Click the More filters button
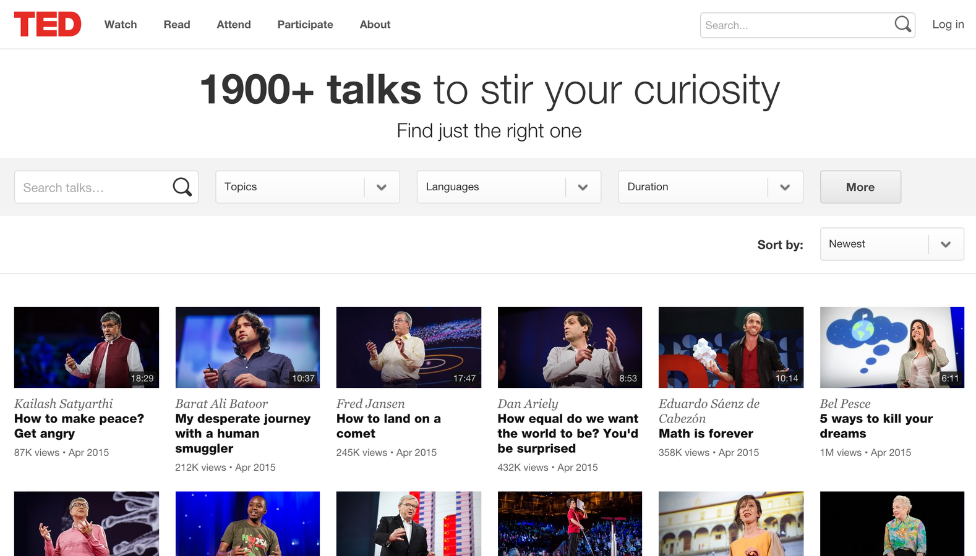This screenshot has width=976, height=556. tap(860, 187)
